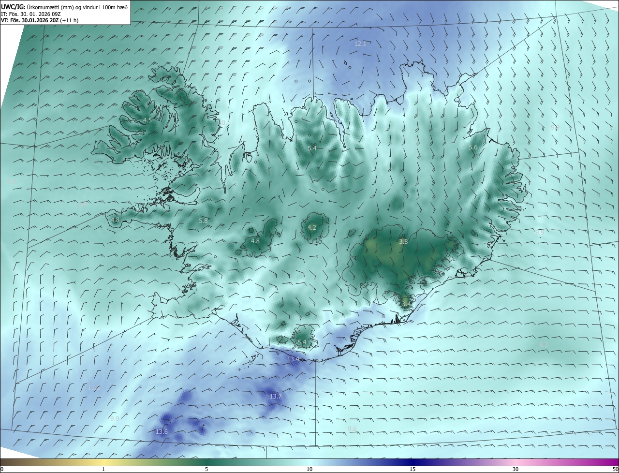
Task: Click the color scale tick label 10
Action: [309, 469]
